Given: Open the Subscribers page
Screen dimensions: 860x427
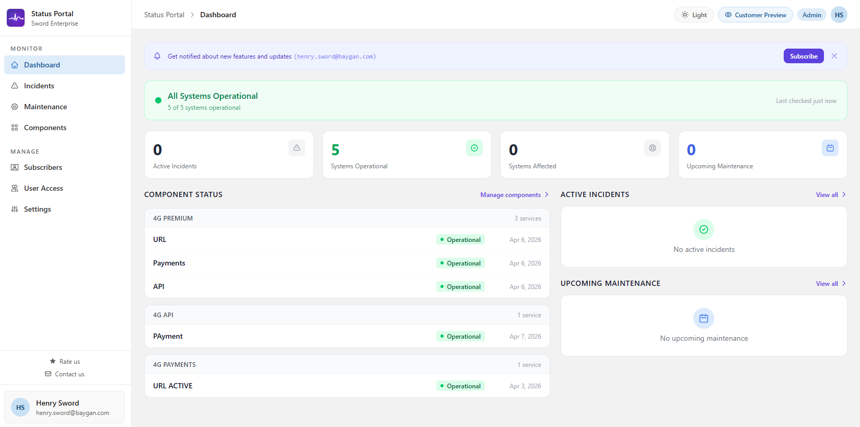Looking at the screenshot, I should point(64,167).
